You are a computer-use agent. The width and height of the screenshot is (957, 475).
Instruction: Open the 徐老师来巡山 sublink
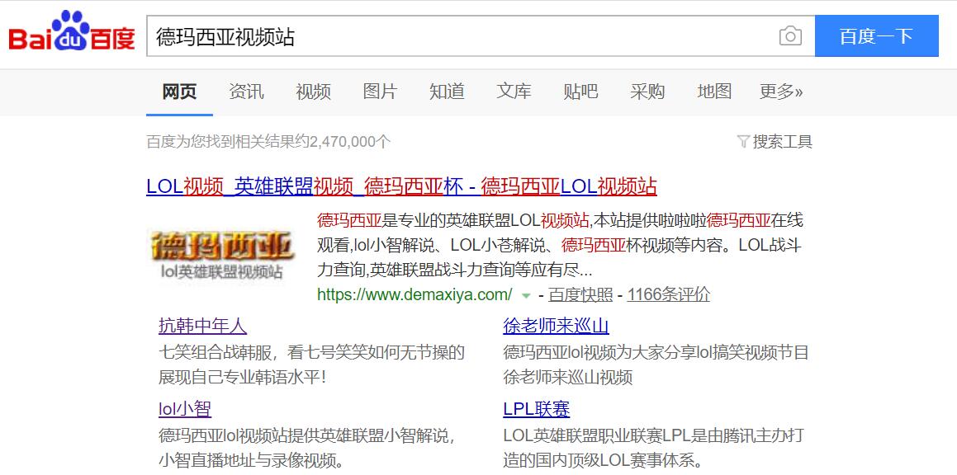556,327
